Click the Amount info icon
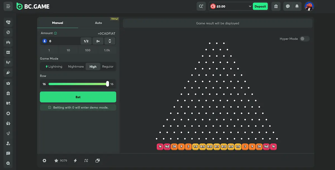 pos(55,33)
